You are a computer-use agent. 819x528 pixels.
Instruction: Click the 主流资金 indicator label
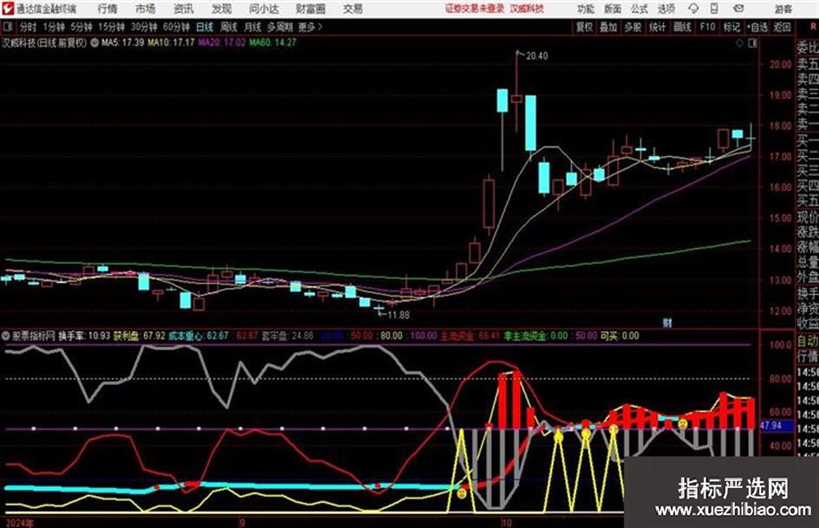458,336
